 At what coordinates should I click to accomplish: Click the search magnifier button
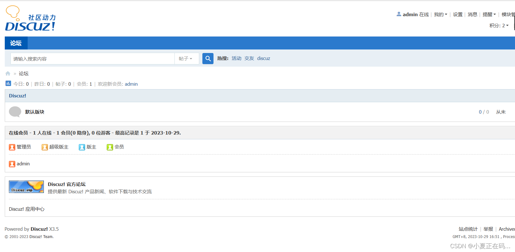[x=208, y=58]
